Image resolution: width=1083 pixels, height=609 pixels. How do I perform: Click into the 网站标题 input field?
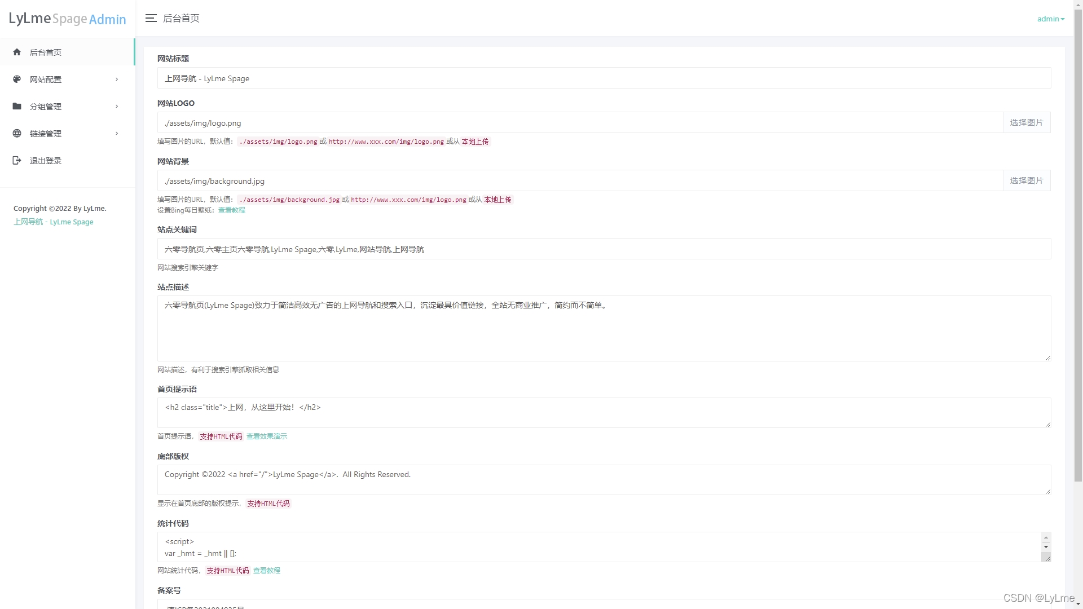604,78
